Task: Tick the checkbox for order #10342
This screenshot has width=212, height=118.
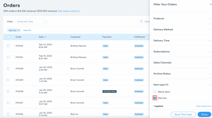Action: pyautogui.click(x=8, y=46)
